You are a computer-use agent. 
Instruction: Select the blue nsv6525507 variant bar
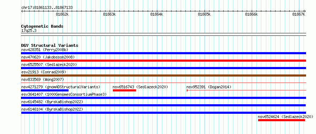click(x=163, y=68)
